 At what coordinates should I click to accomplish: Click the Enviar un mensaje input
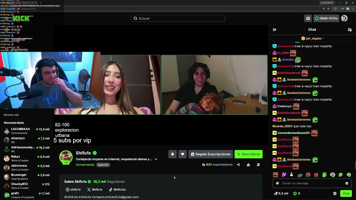[x=311, y=183]
